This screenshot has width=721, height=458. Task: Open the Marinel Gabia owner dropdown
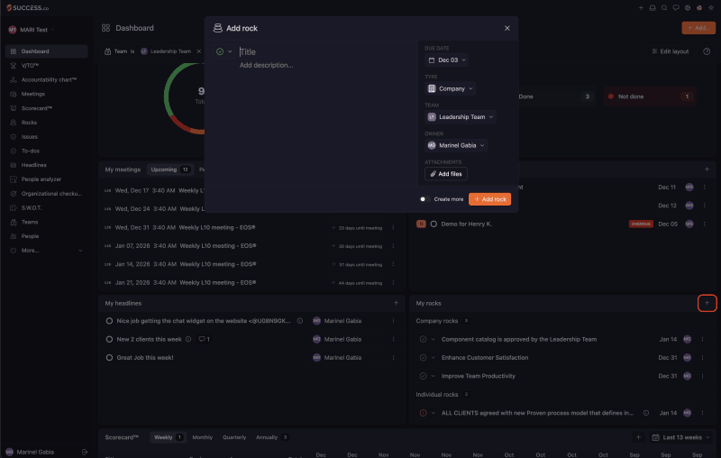(x=456, y=145)
